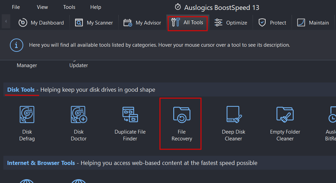Image resolution: width=336 pixels, height=183 pixels.
Task: Open the My Advisor tab
Action: (x=142, y=22)
